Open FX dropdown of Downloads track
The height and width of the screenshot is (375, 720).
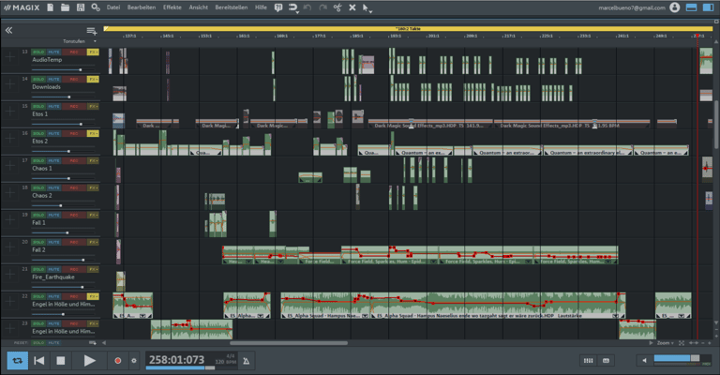[x=93, y=80]
